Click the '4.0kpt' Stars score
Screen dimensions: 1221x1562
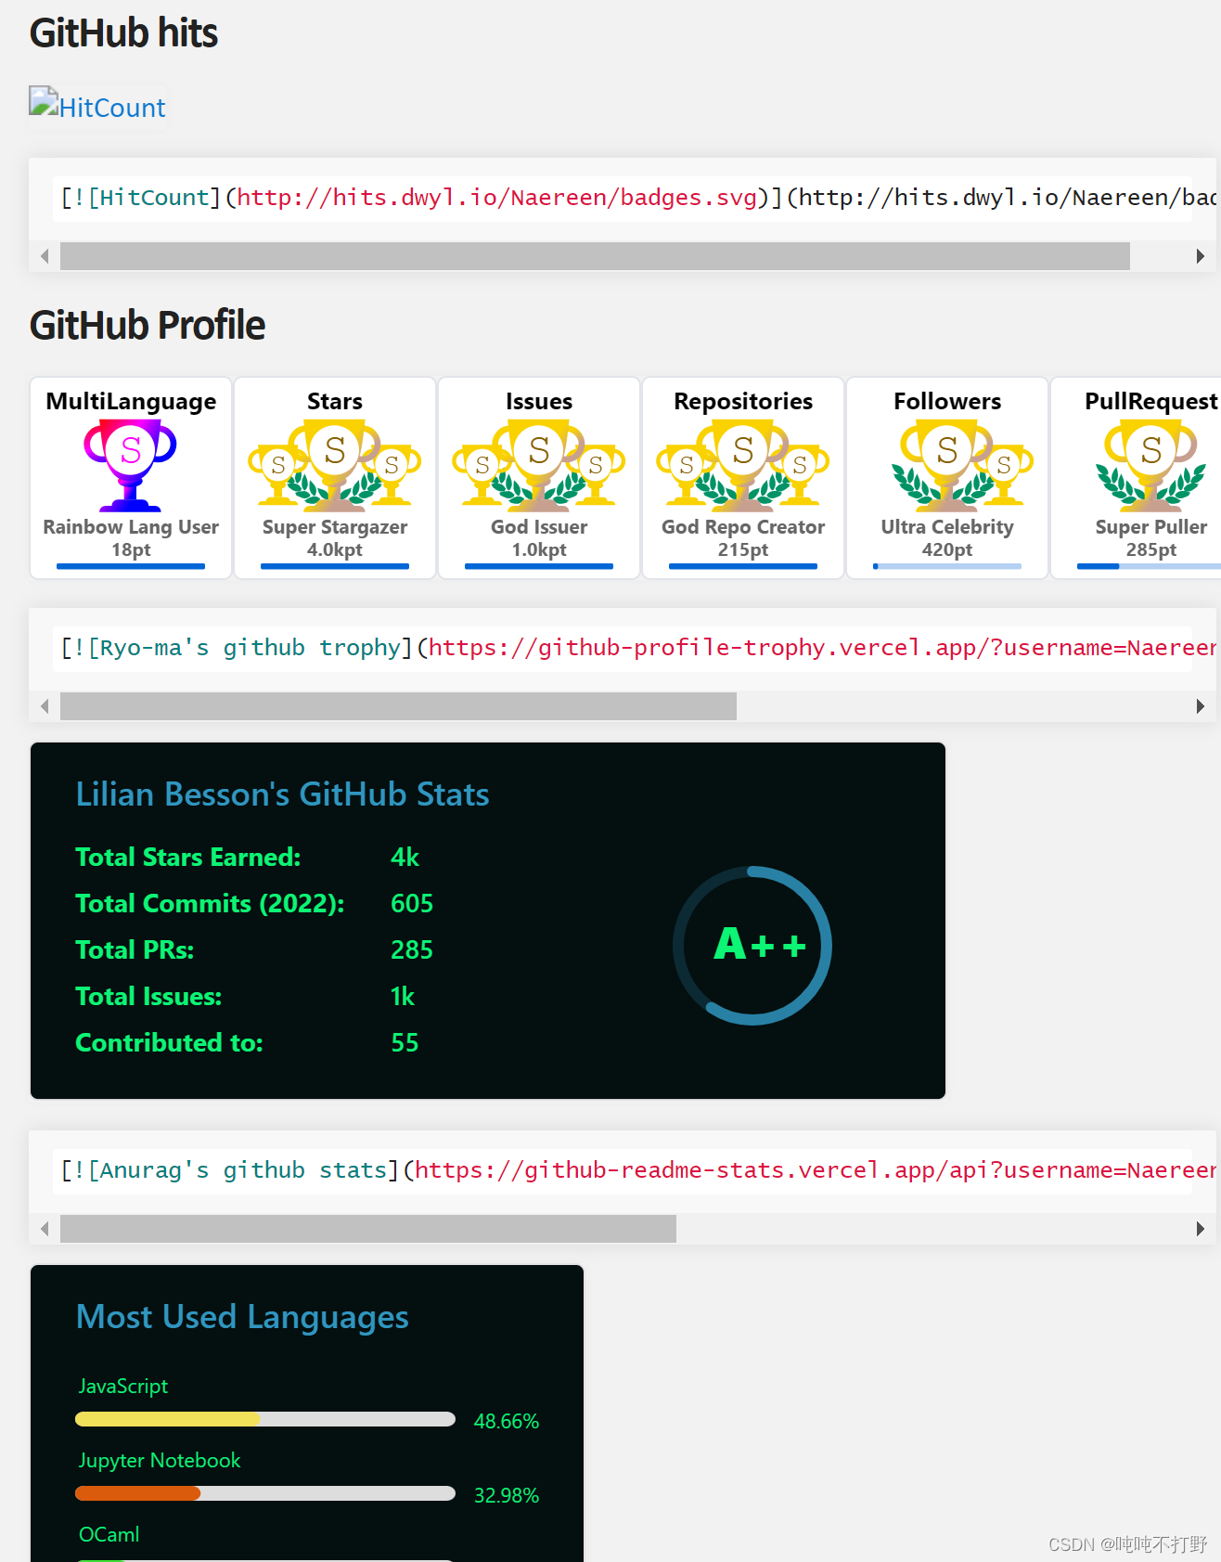335,550
